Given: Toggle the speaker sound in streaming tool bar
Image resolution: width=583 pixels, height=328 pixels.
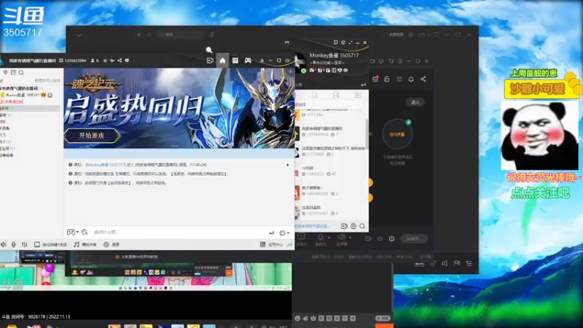Looking at the screenshot, I should pyautogui.click(x=341, y=238).
